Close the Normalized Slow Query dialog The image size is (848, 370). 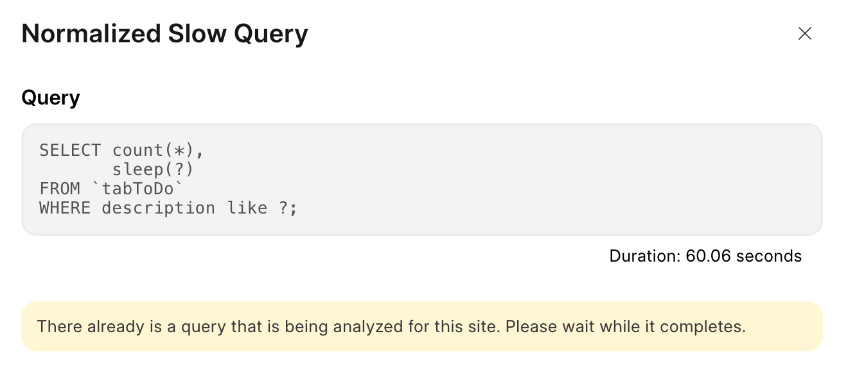pyautogui.click(x=804, y=34)
